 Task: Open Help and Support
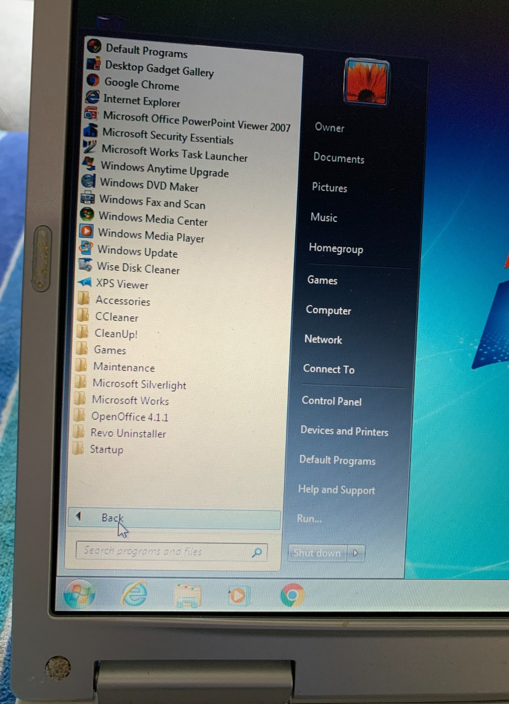pos(336,490)
